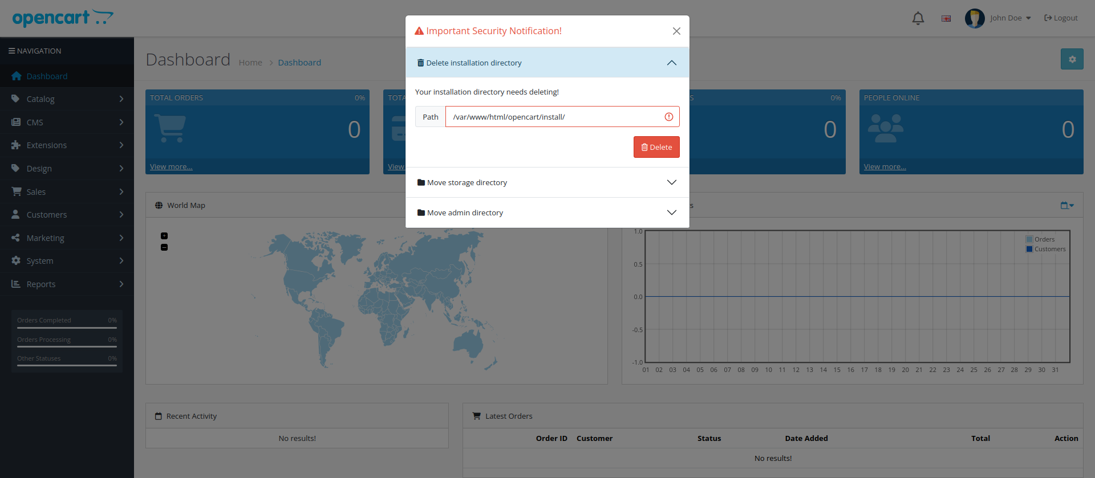Click the Other Statuses progress bar
Screen dimensions: 1095x478
(x=67, y=366)
